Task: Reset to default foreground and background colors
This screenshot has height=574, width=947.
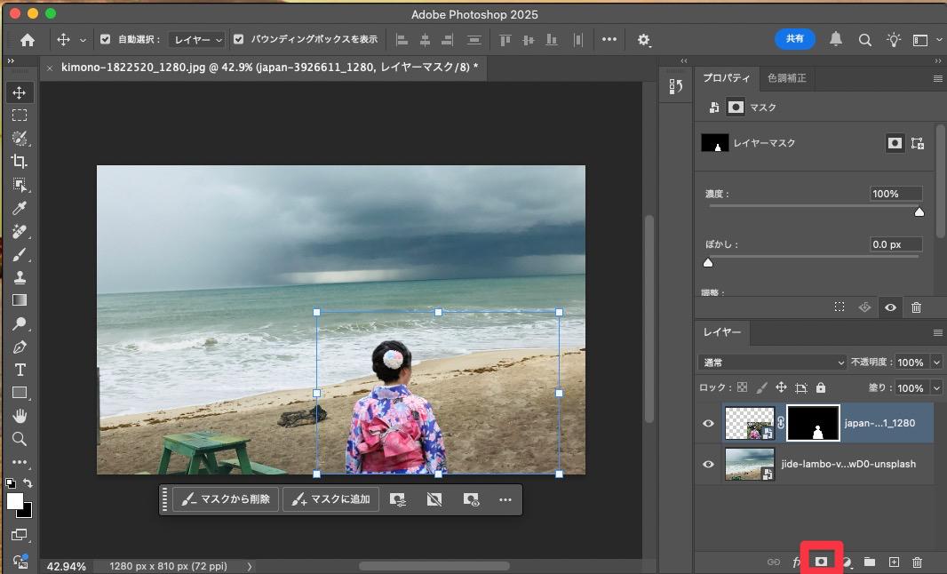Action: pos(11,482)
